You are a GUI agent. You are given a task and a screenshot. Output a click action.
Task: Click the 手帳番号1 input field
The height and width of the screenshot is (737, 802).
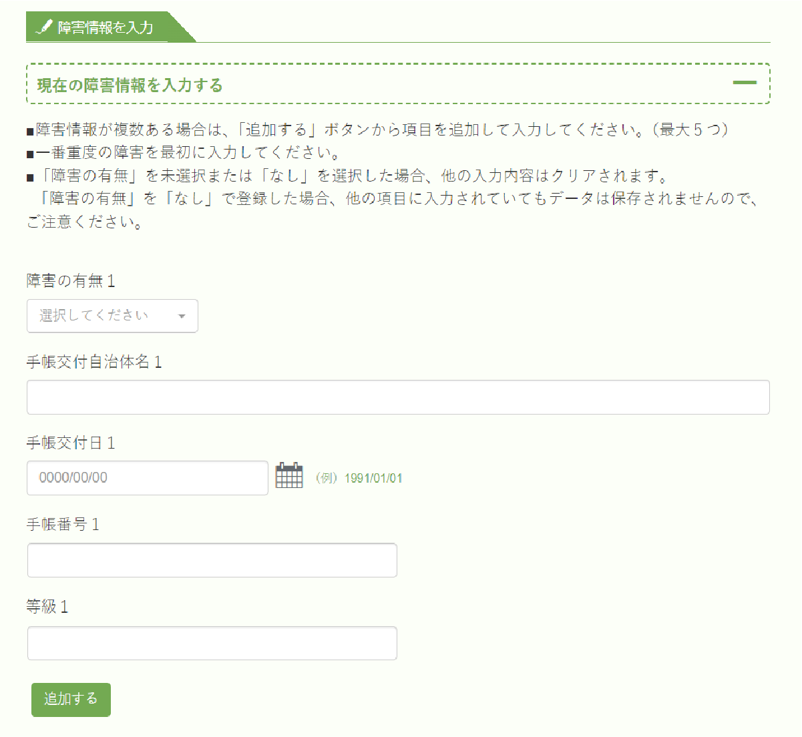212,560
